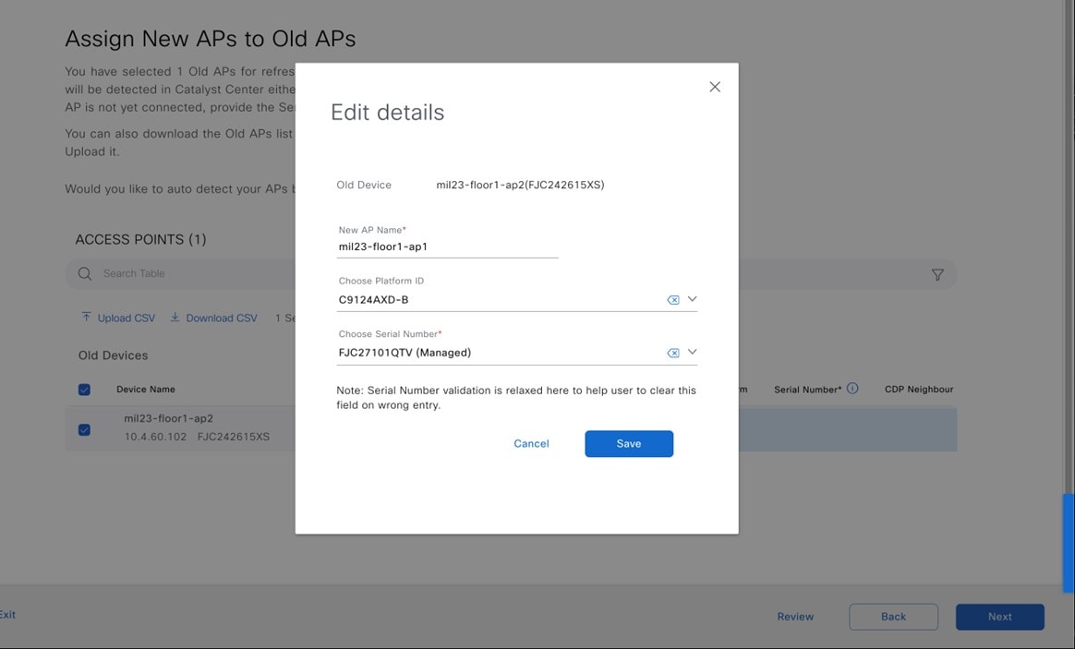
Task: Expand the Choose Platform ID dropdown
Action: [692, 299]
